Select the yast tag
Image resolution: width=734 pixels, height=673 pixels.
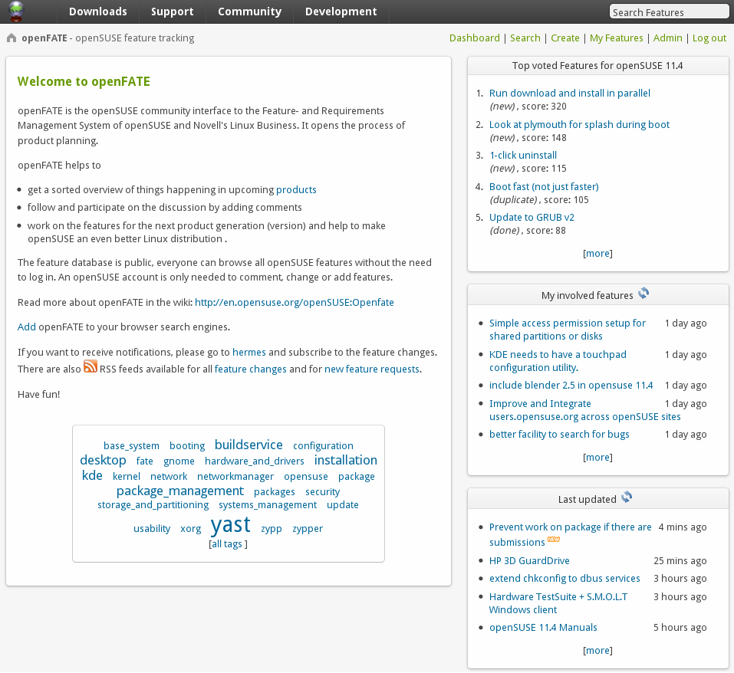click(231, 525)
